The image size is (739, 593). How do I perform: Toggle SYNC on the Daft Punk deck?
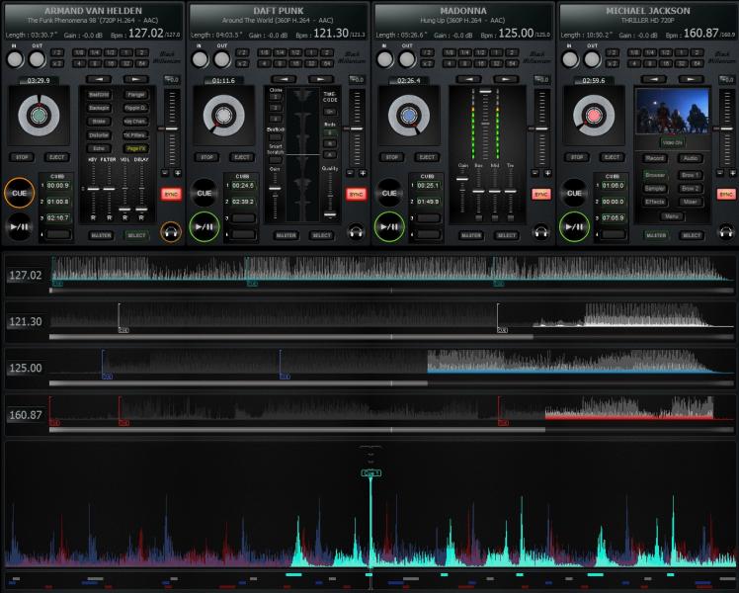pos(356,195)
